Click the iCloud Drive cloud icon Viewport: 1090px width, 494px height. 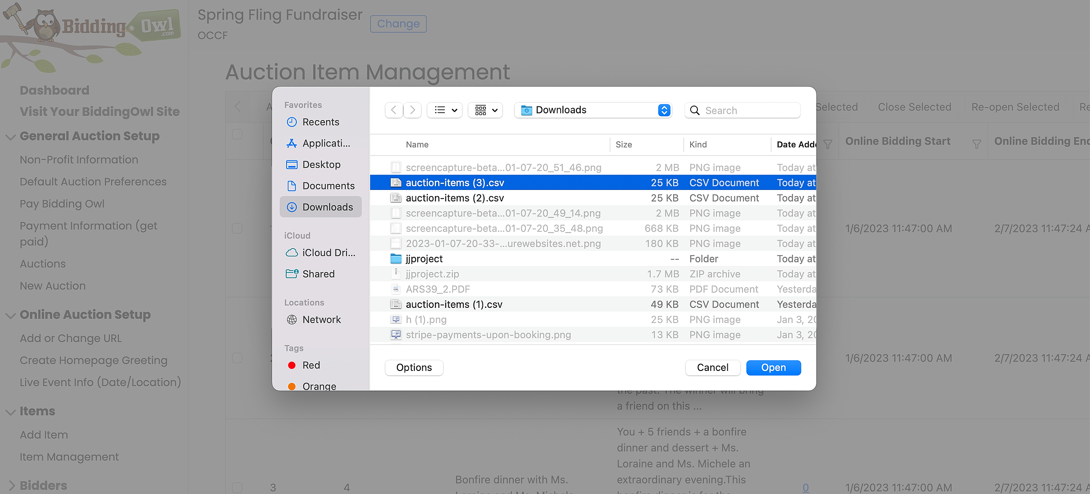tap(292, 253)
